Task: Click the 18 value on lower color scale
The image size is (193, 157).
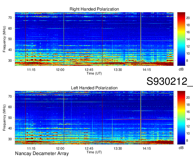Action: tap(188, 105)
